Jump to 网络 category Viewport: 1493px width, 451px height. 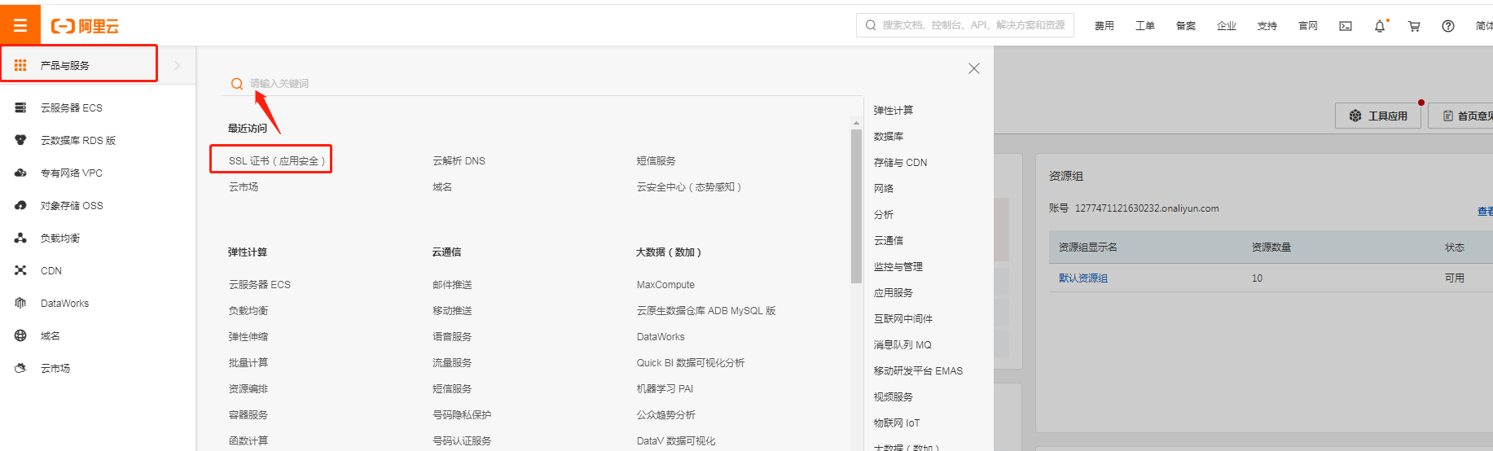(884, 189)
